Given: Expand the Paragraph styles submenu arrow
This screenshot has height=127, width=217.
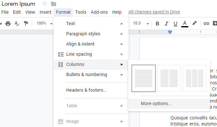Looking at the screenshot, I should [x=122, y=34].
